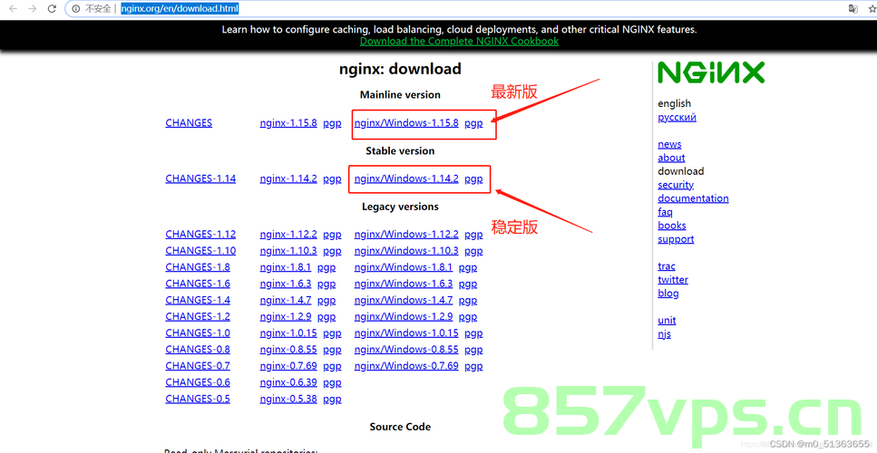Download nginx/Windows-0.7.69

click(406, 366)
